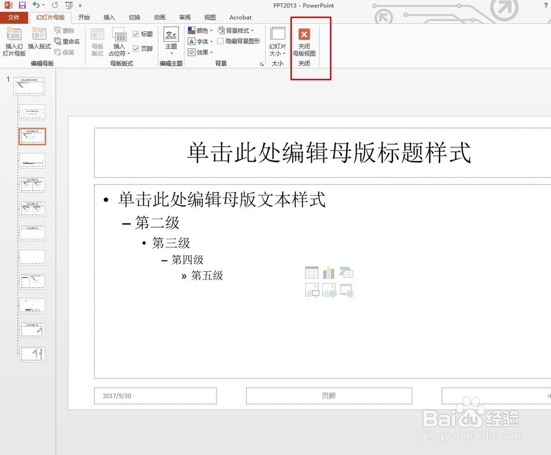Click text 单击此处编辑母版文本样式
The height and width of the screenshot is (455, 551).
tap(222, 200)
